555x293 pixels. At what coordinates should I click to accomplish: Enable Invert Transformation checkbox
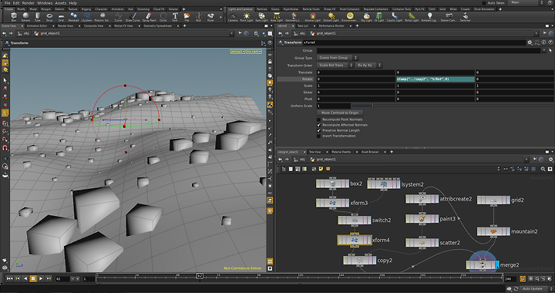click(x=319, y=136)
